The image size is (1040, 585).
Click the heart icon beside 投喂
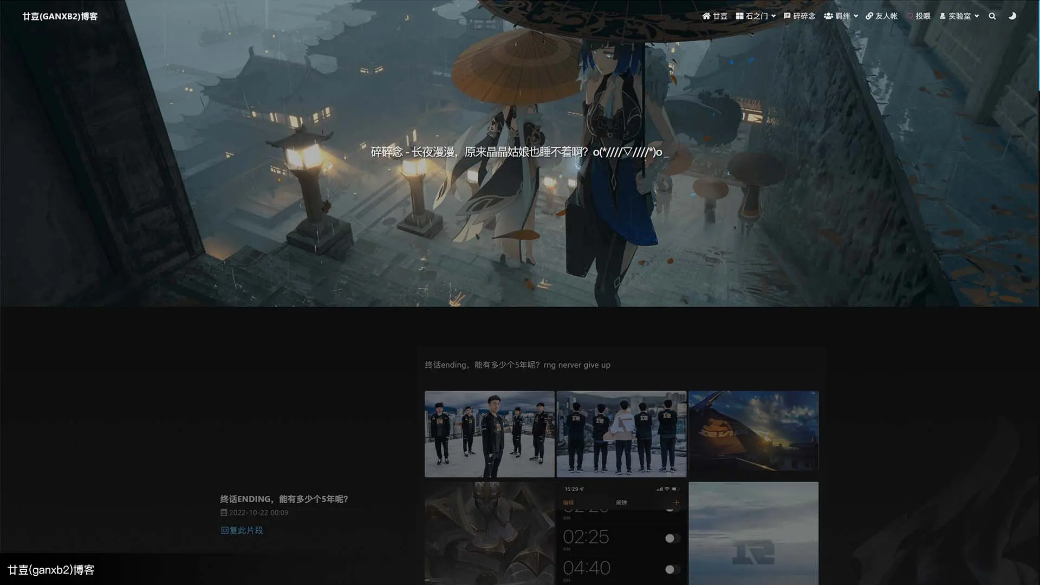click(910, 16)
